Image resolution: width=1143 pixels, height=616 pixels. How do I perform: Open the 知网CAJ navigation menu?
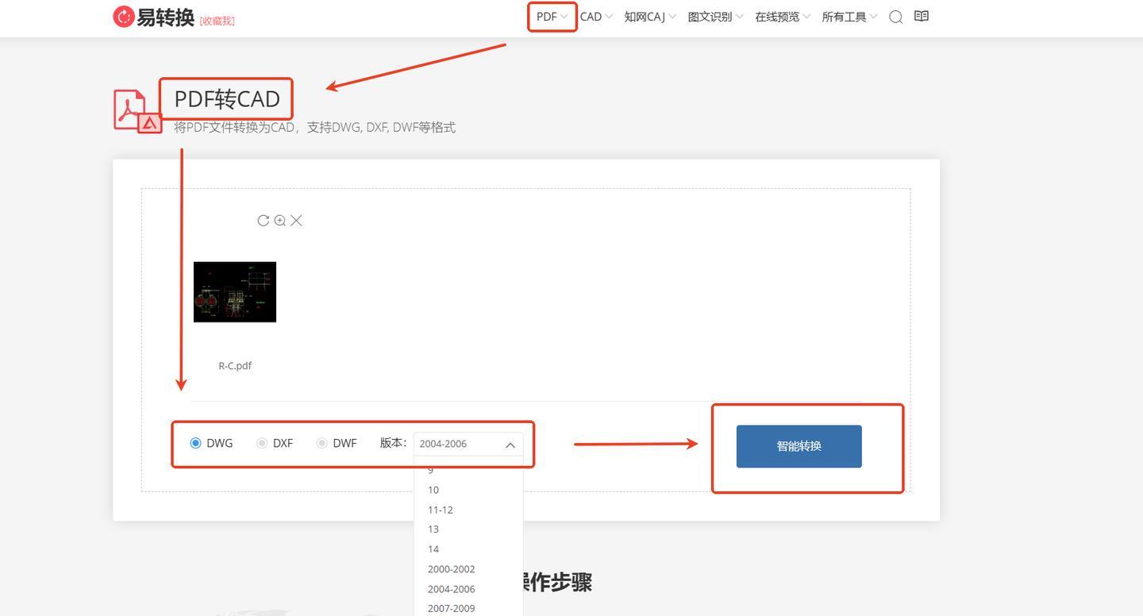coord(649,17)
